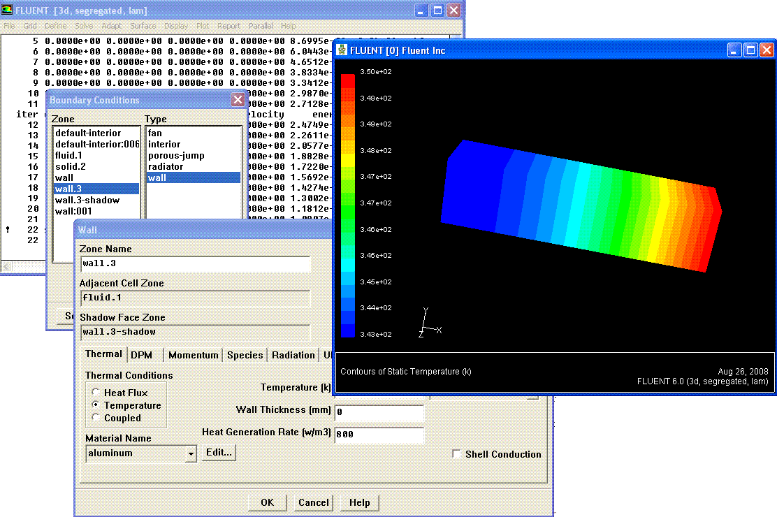This screenshot has height=517, width=777.
Task: Maximize the main FLUENT console window
Action: [x=437, y=10]
